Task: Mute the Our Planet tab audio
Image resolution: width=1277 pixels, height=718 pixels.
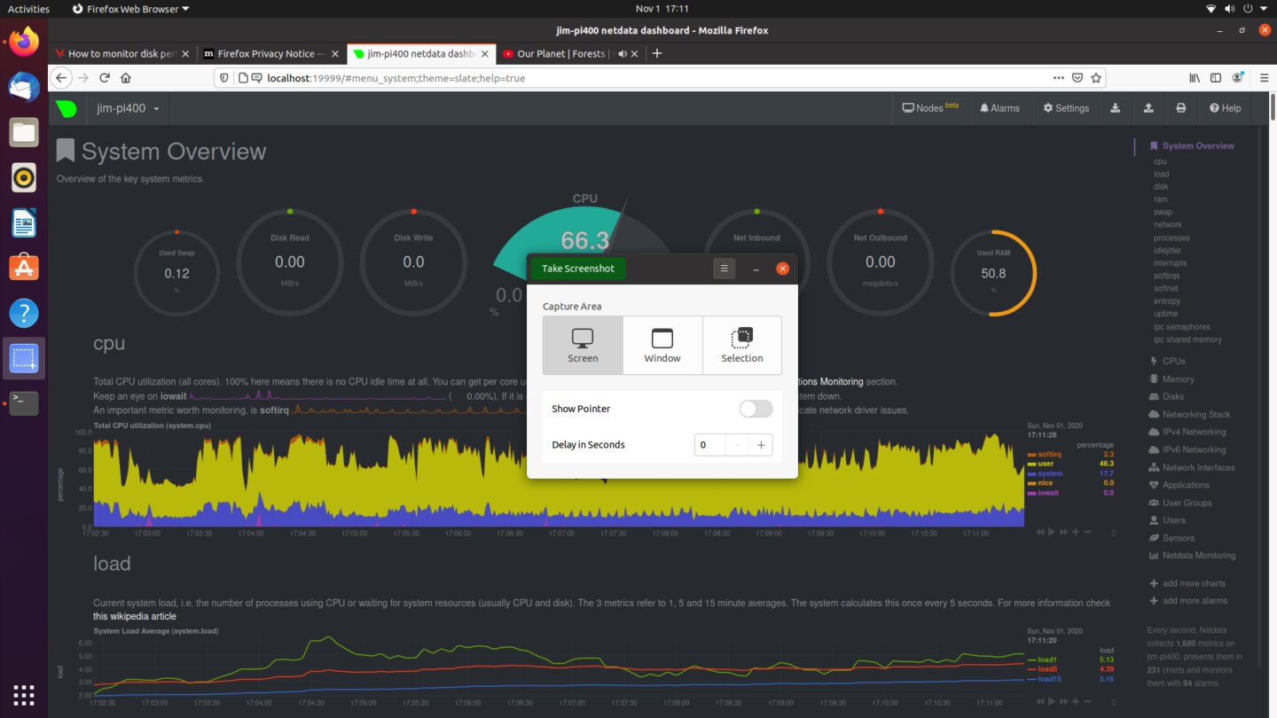Action: coord(623,53)
